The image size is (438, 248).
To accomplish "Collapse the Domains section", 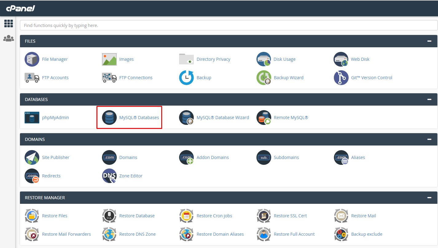I will click(x=429, y=139).
